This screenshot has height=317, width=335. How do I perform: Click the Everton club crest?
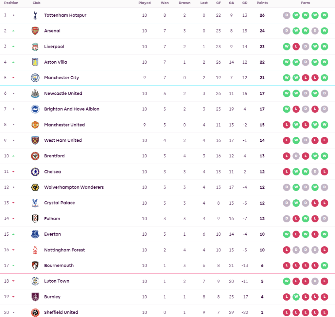pos(35,234)
